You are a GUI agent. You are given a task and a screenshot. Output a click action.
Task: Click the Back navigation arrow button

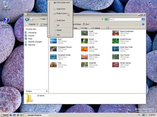(x=27, y=19)
